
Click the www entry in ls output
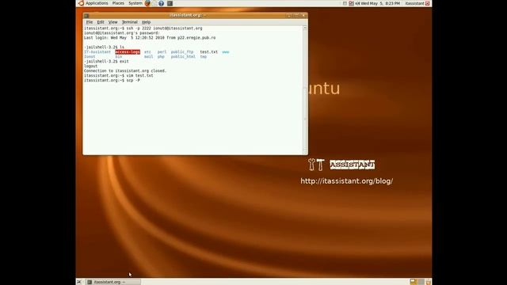225,51
